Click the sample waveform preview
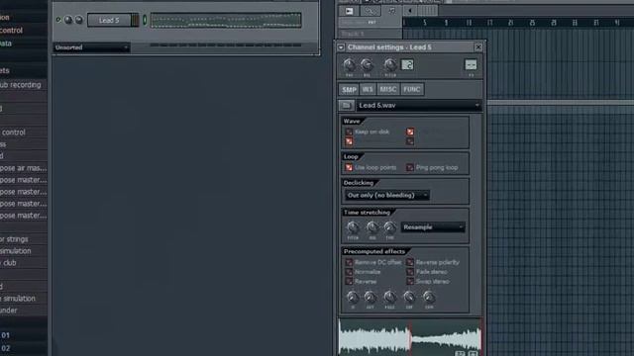 click(x=410, y=337)
